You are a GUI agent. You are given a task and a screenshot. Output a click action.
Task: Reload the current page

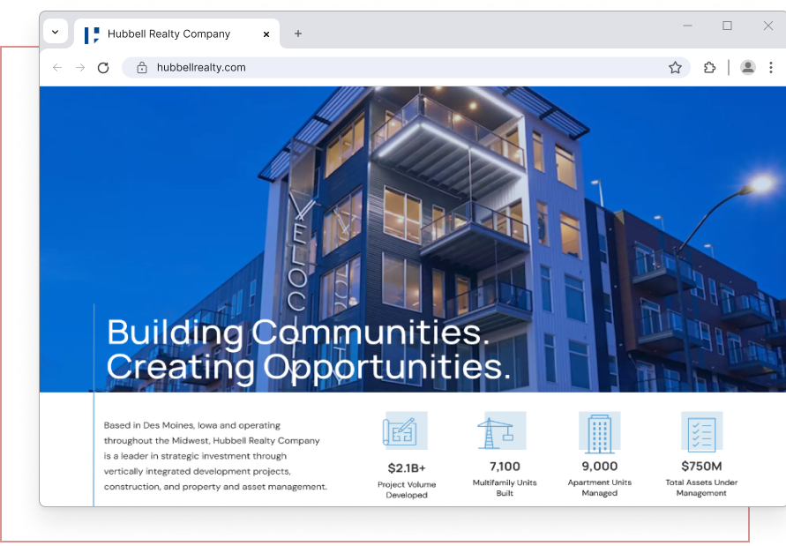103,68
